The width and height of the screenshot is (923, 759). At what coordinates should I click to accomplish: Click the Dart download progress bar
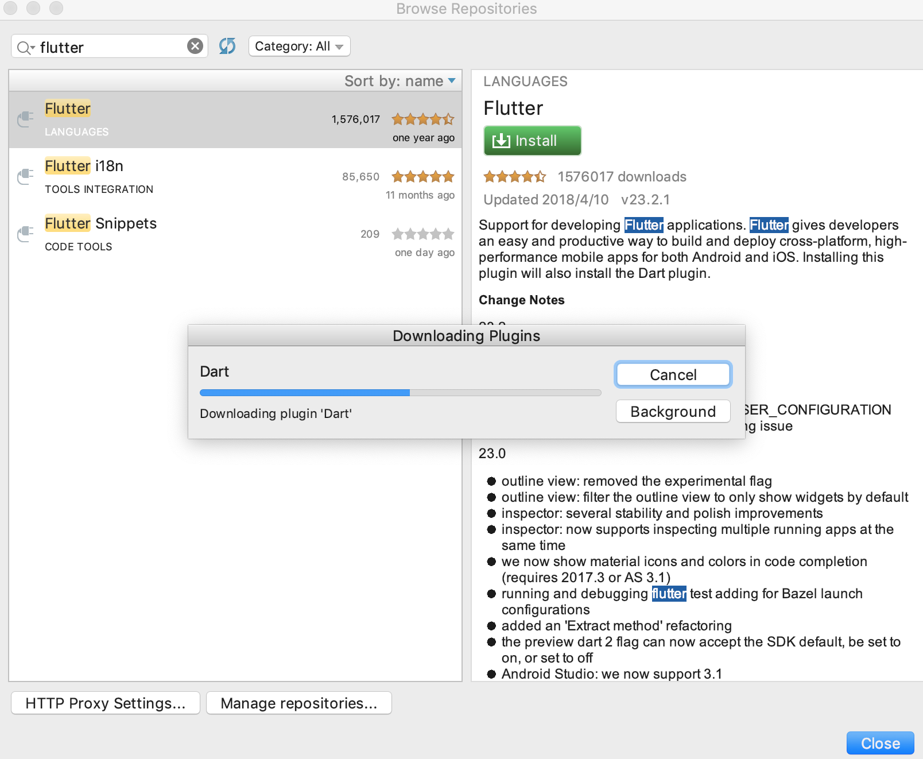pos(400,393)
